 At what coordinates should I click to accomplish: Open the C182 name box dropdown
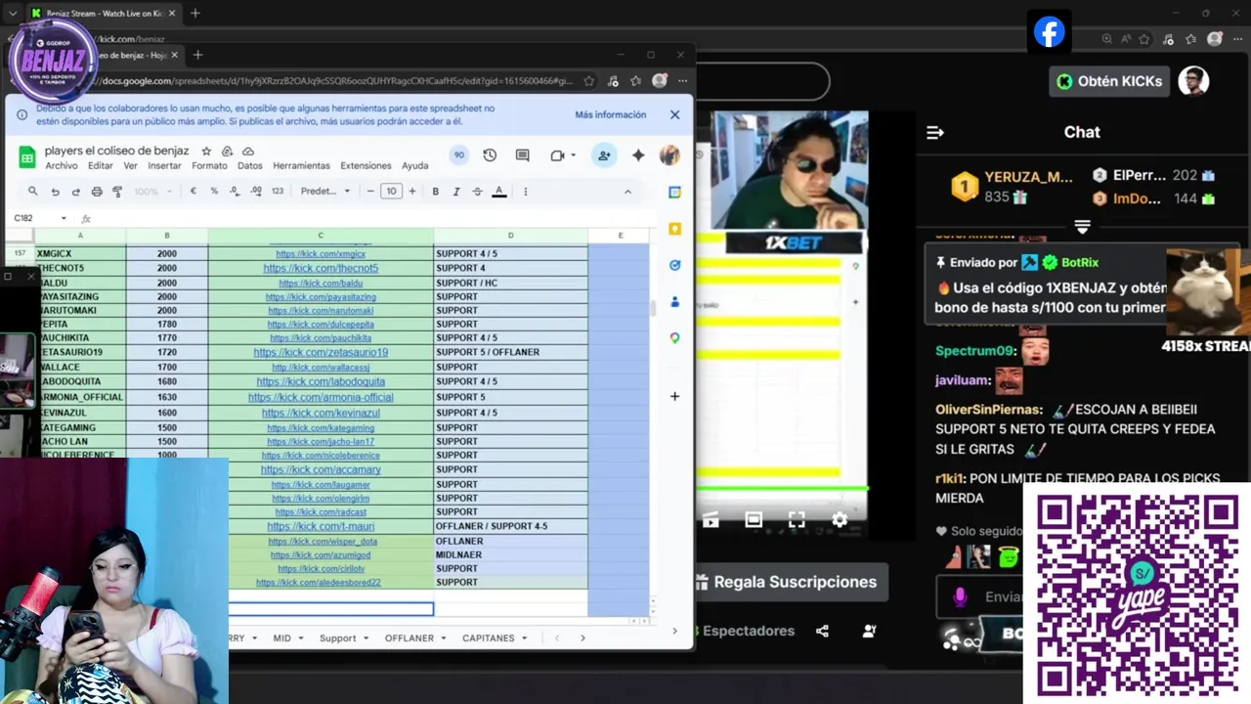(64, 218)
